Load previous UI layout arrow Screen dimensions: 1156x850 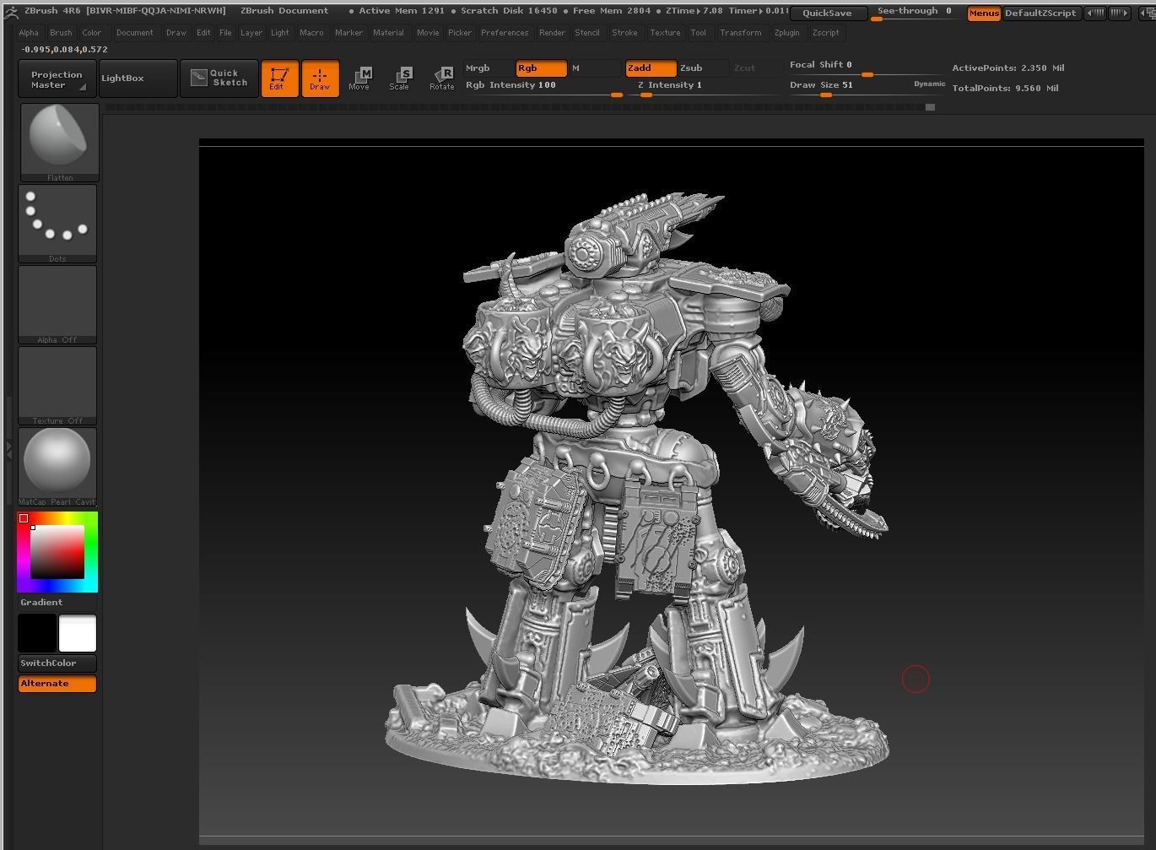tap(1094, 14)
